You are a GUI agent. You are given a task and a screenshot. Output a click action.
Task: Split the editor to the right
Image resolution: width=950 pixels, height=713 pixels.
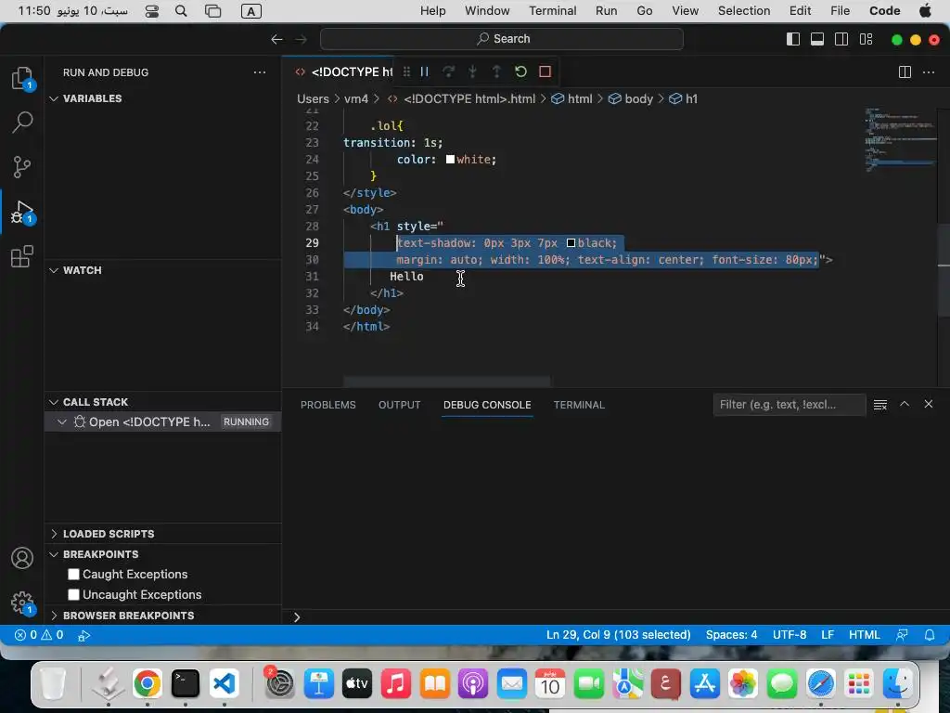(905, 72)
